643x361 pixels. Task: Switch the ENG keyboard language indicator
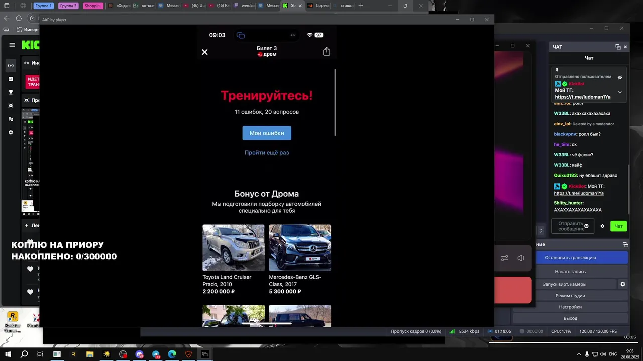pyautogui.click(x=613, y=354)
